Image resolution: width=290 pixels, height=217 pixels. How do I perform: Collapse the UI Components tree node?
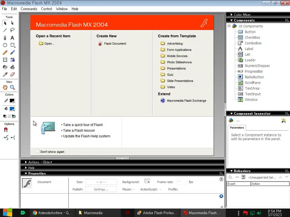click(x=229, y=26)
